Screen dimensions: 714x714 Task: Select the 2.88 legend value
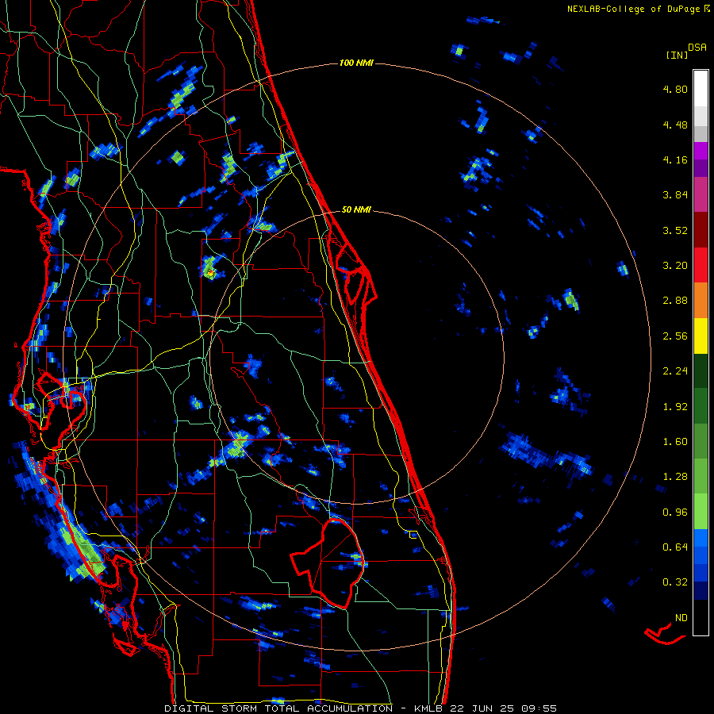(x=675, y=301)
